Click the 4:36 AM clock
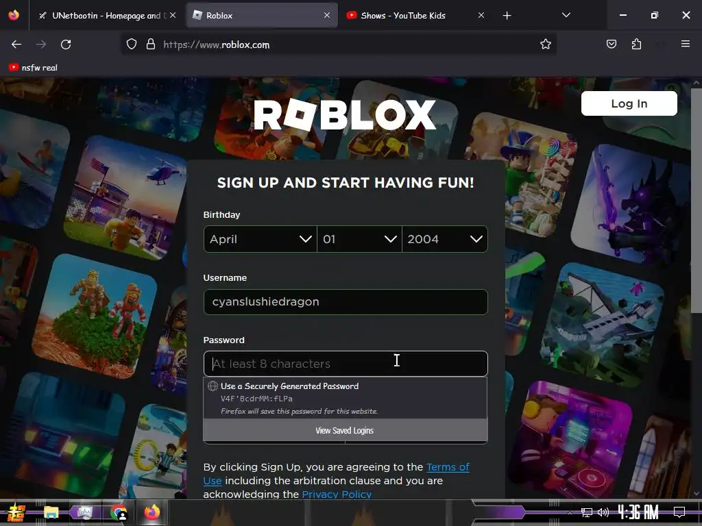 (x=638, y=512)
